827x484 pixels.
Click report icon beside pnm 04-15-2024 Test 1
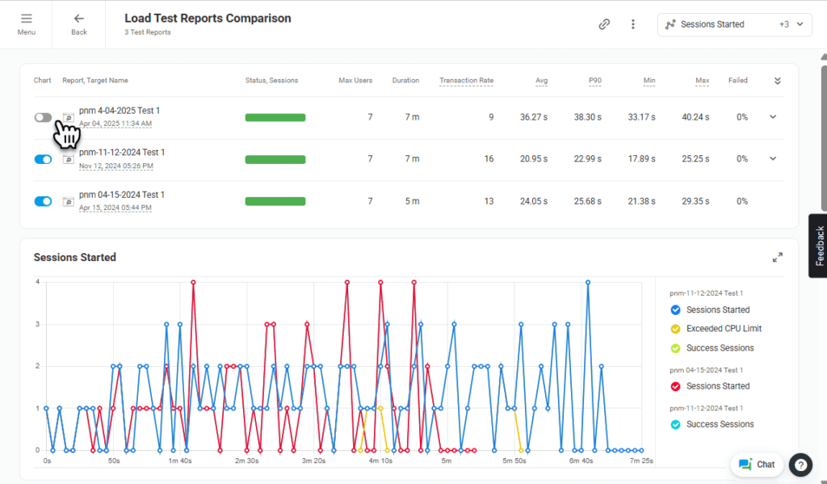click(x=69, y=202)
